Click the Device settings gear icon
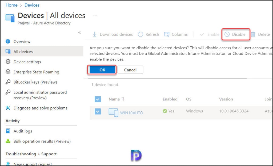 click(x=8, y=62)
